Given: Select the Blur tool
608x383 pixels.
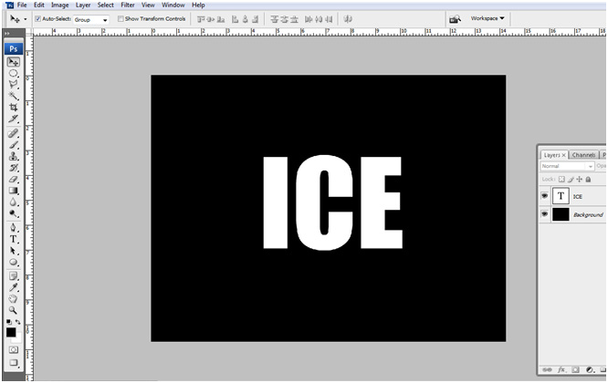Looking at the screenshot, I should click(14, 202).
